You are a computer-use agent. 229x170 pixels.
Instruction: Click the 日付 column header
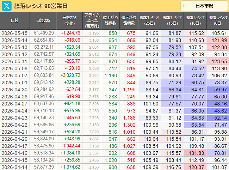[x=14, y=20]
